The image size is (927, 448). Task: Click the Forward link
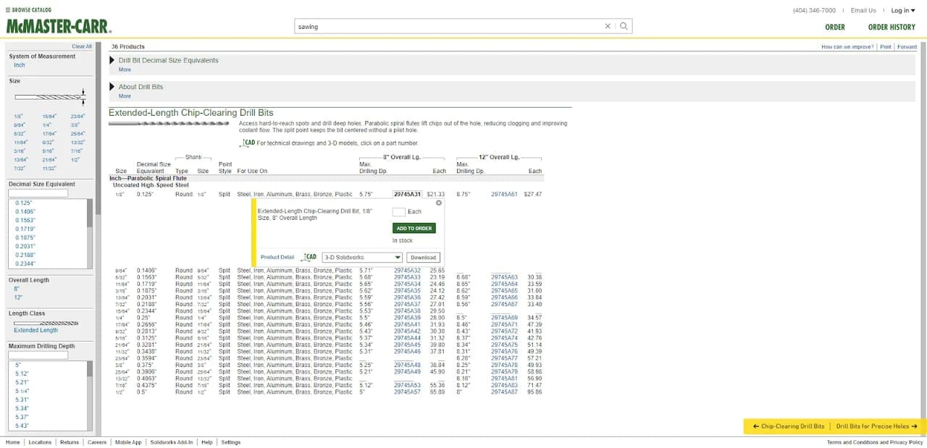click(x=907, y=46)
